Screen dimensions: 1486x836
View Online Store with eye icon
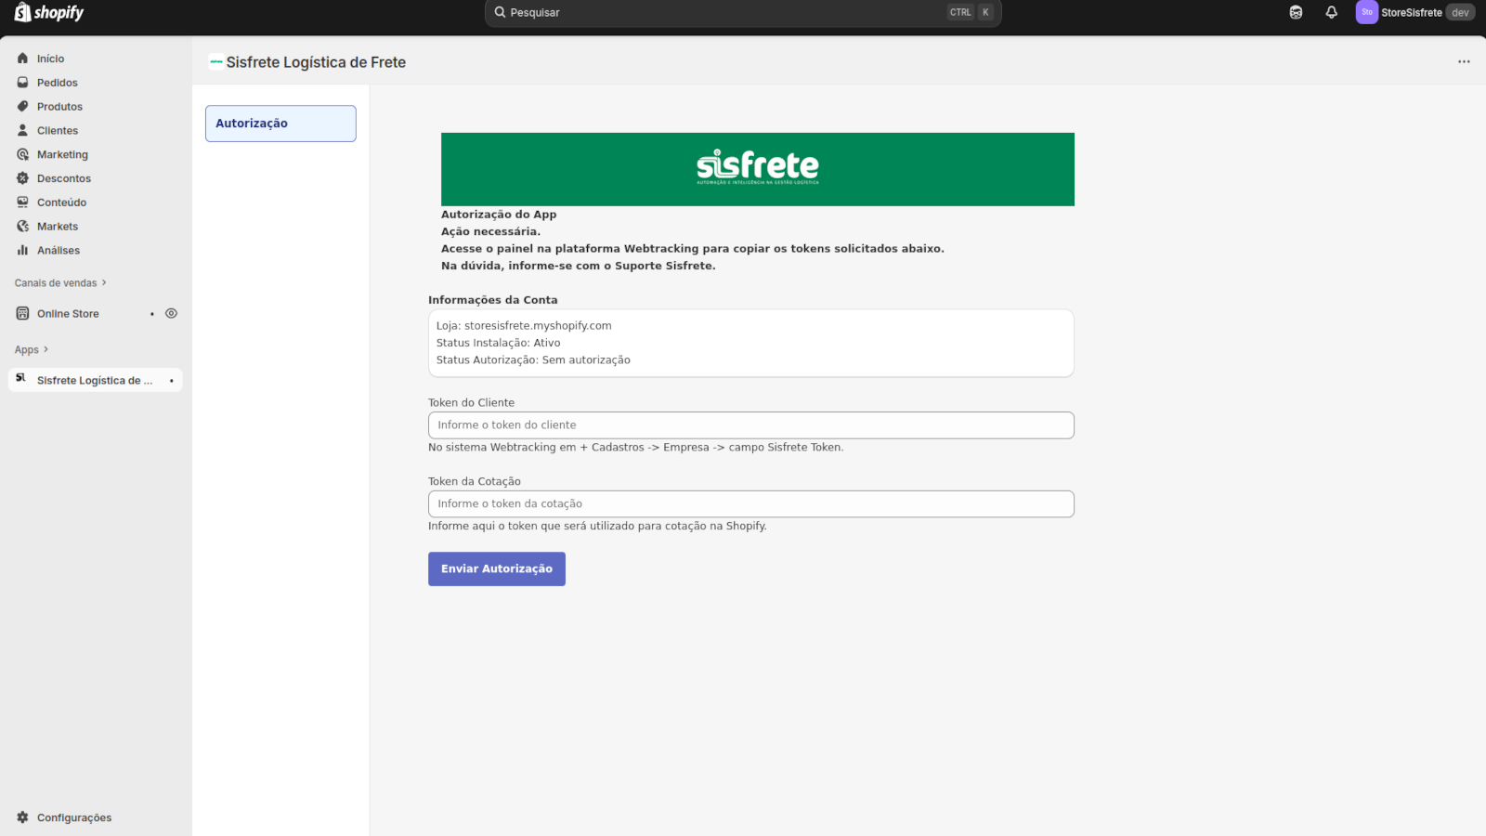click(171, 314)
